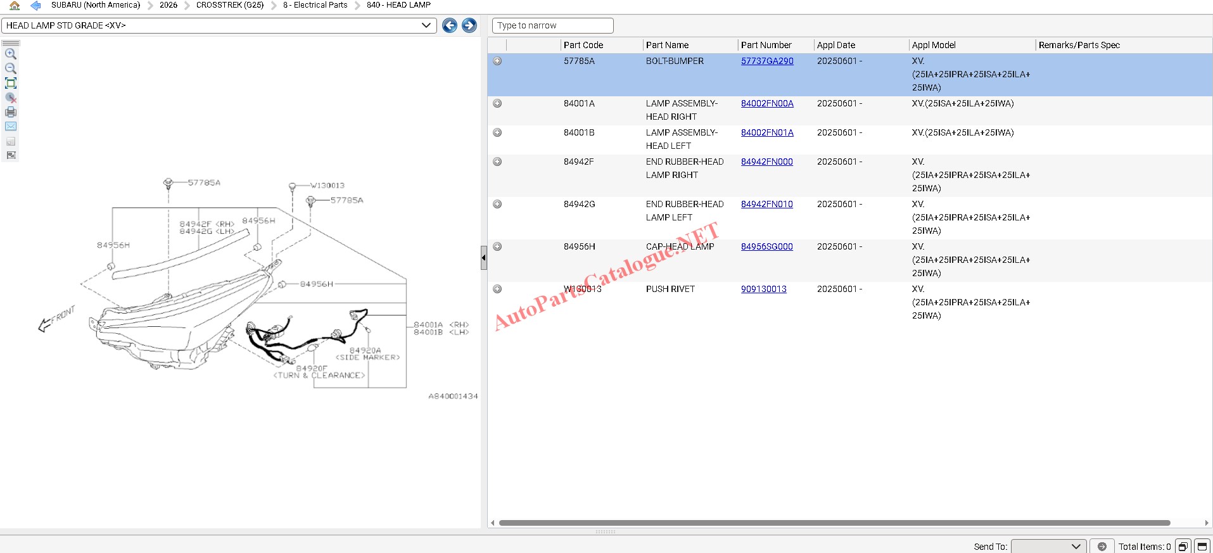
Task: Open part number 84002FN00A link
Action: tap(767, 103)
